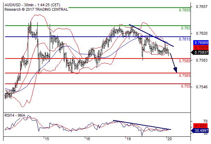Click the date label 16 on time axis
Image resolution: width=211 pixels, height=144 pixels.
(x=88, y=139)
